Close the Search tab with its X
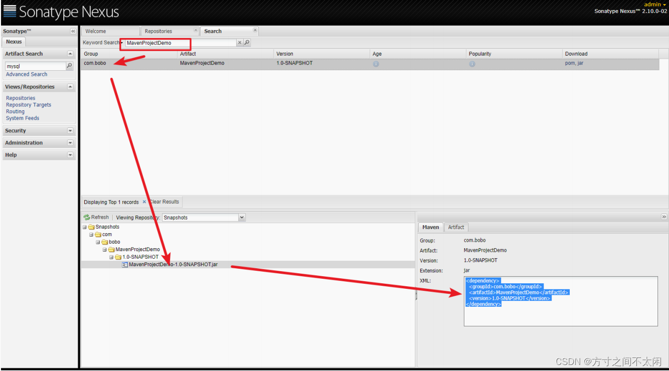The image size is (669, 371). (x=255, y=31)
